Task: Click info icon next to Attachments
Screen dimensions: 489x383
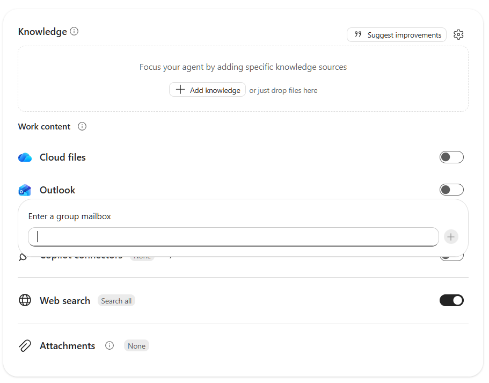Action: (110, 345)
